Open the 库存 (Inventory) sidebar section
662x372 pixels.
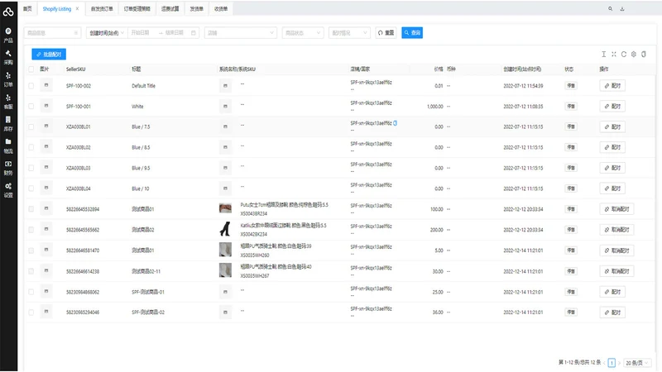pos(8,124)
